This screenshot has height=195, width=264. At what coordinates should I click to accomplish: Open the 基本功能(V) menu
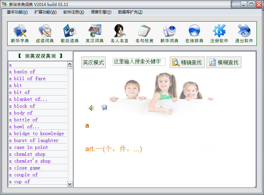pyautogui.click(x=17, y=12)
